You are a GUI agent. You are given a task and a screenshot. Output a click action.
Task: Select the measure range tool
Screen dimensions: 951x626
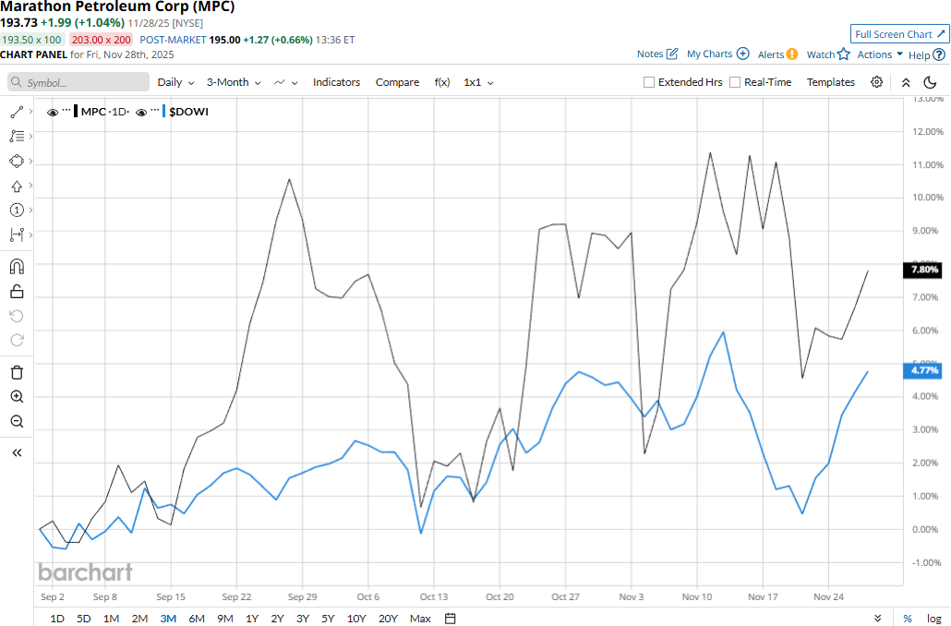tap(17, 235)
